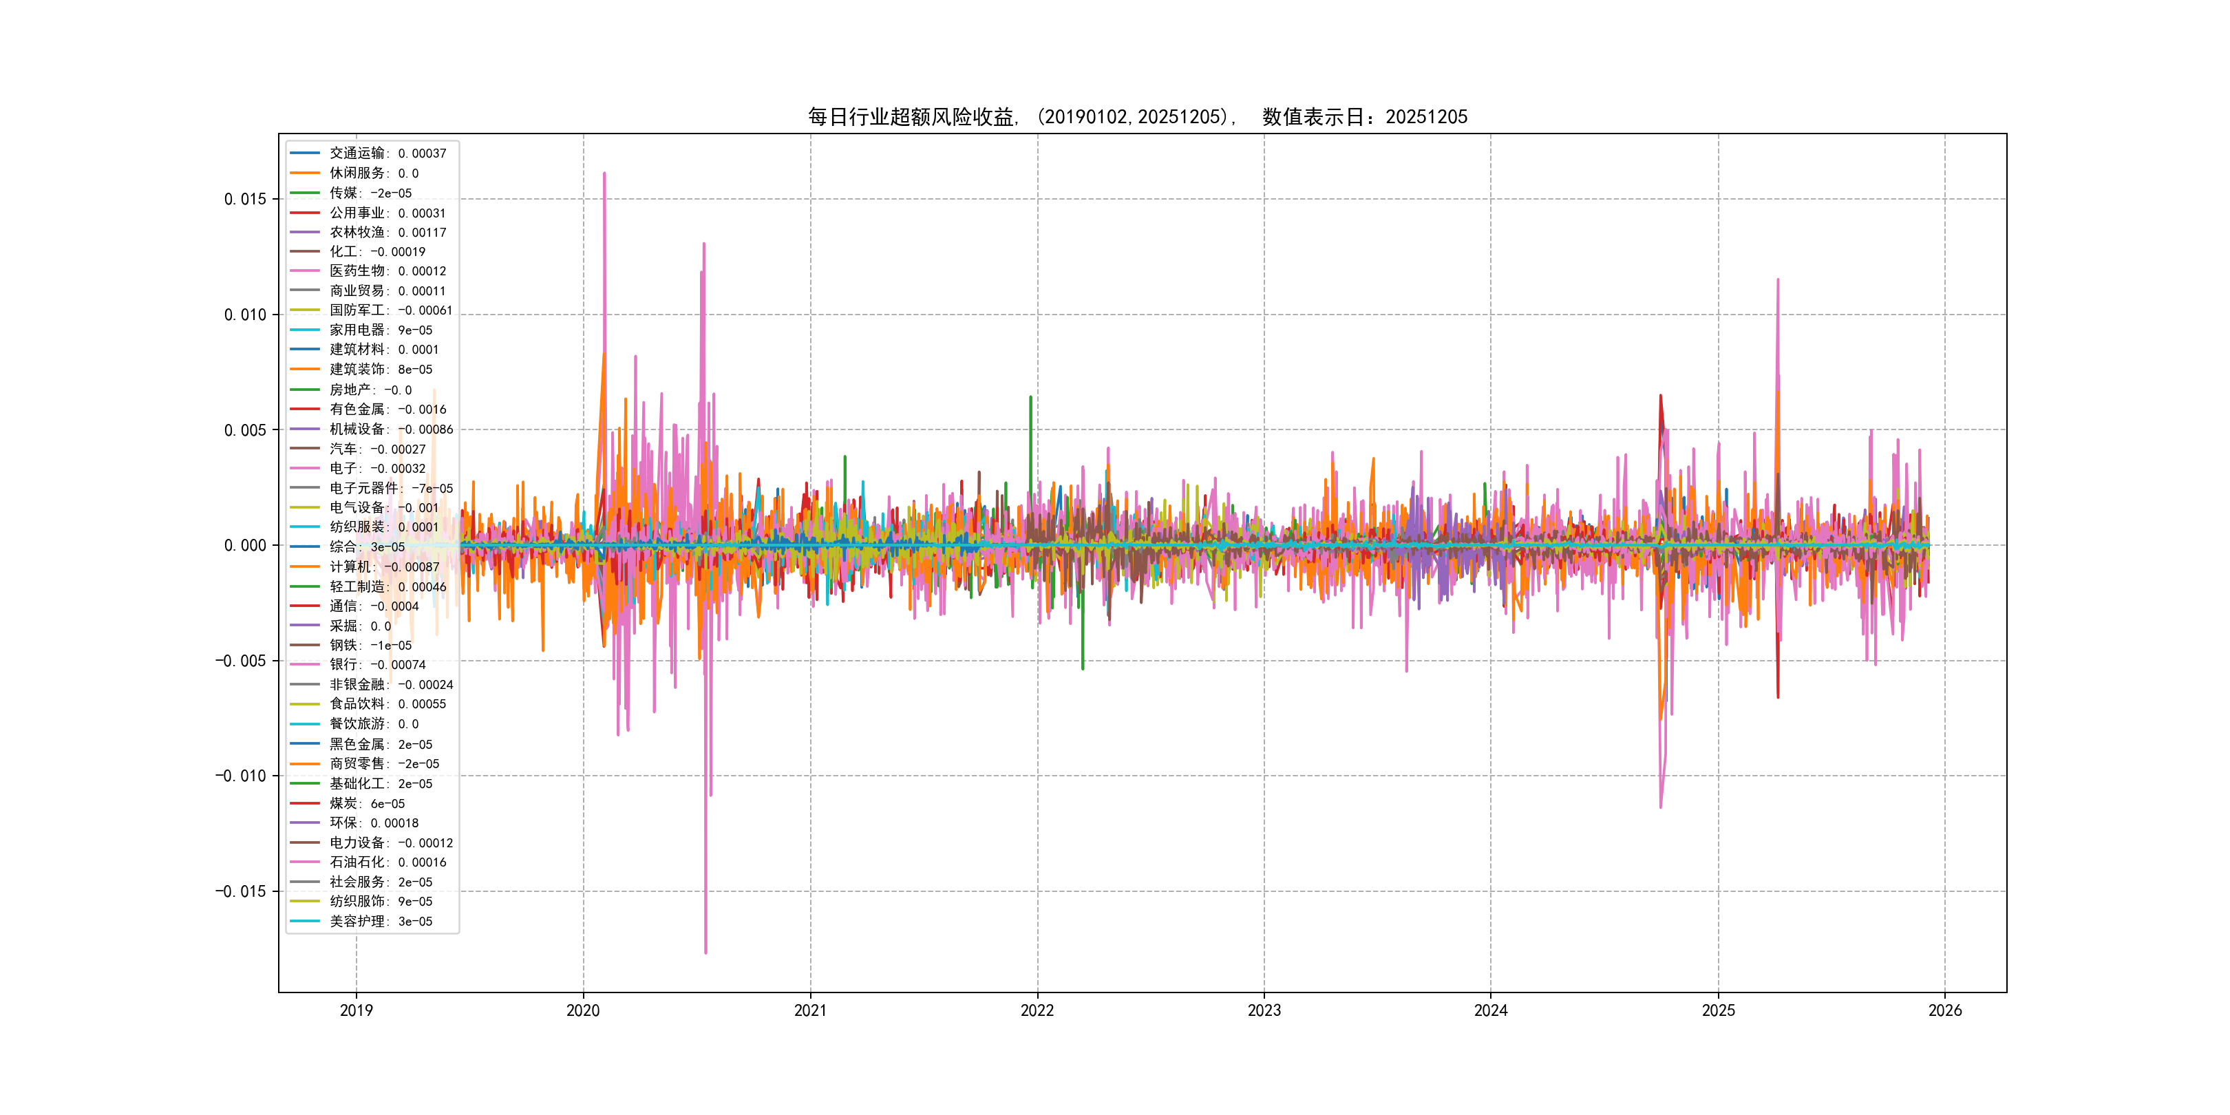Click the -0.010 y-axis tick label
The height and width of the screenshot is (1115, 2230).
click(x=241, y=776)
